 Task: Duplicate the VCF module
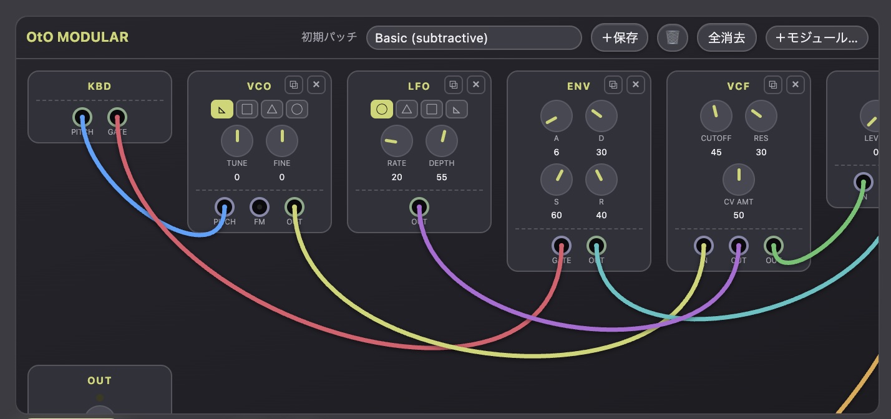(x=773, y=85)
